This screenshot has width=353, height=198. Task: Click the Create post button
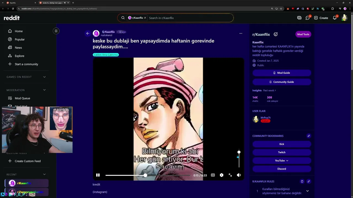(321, 18)
